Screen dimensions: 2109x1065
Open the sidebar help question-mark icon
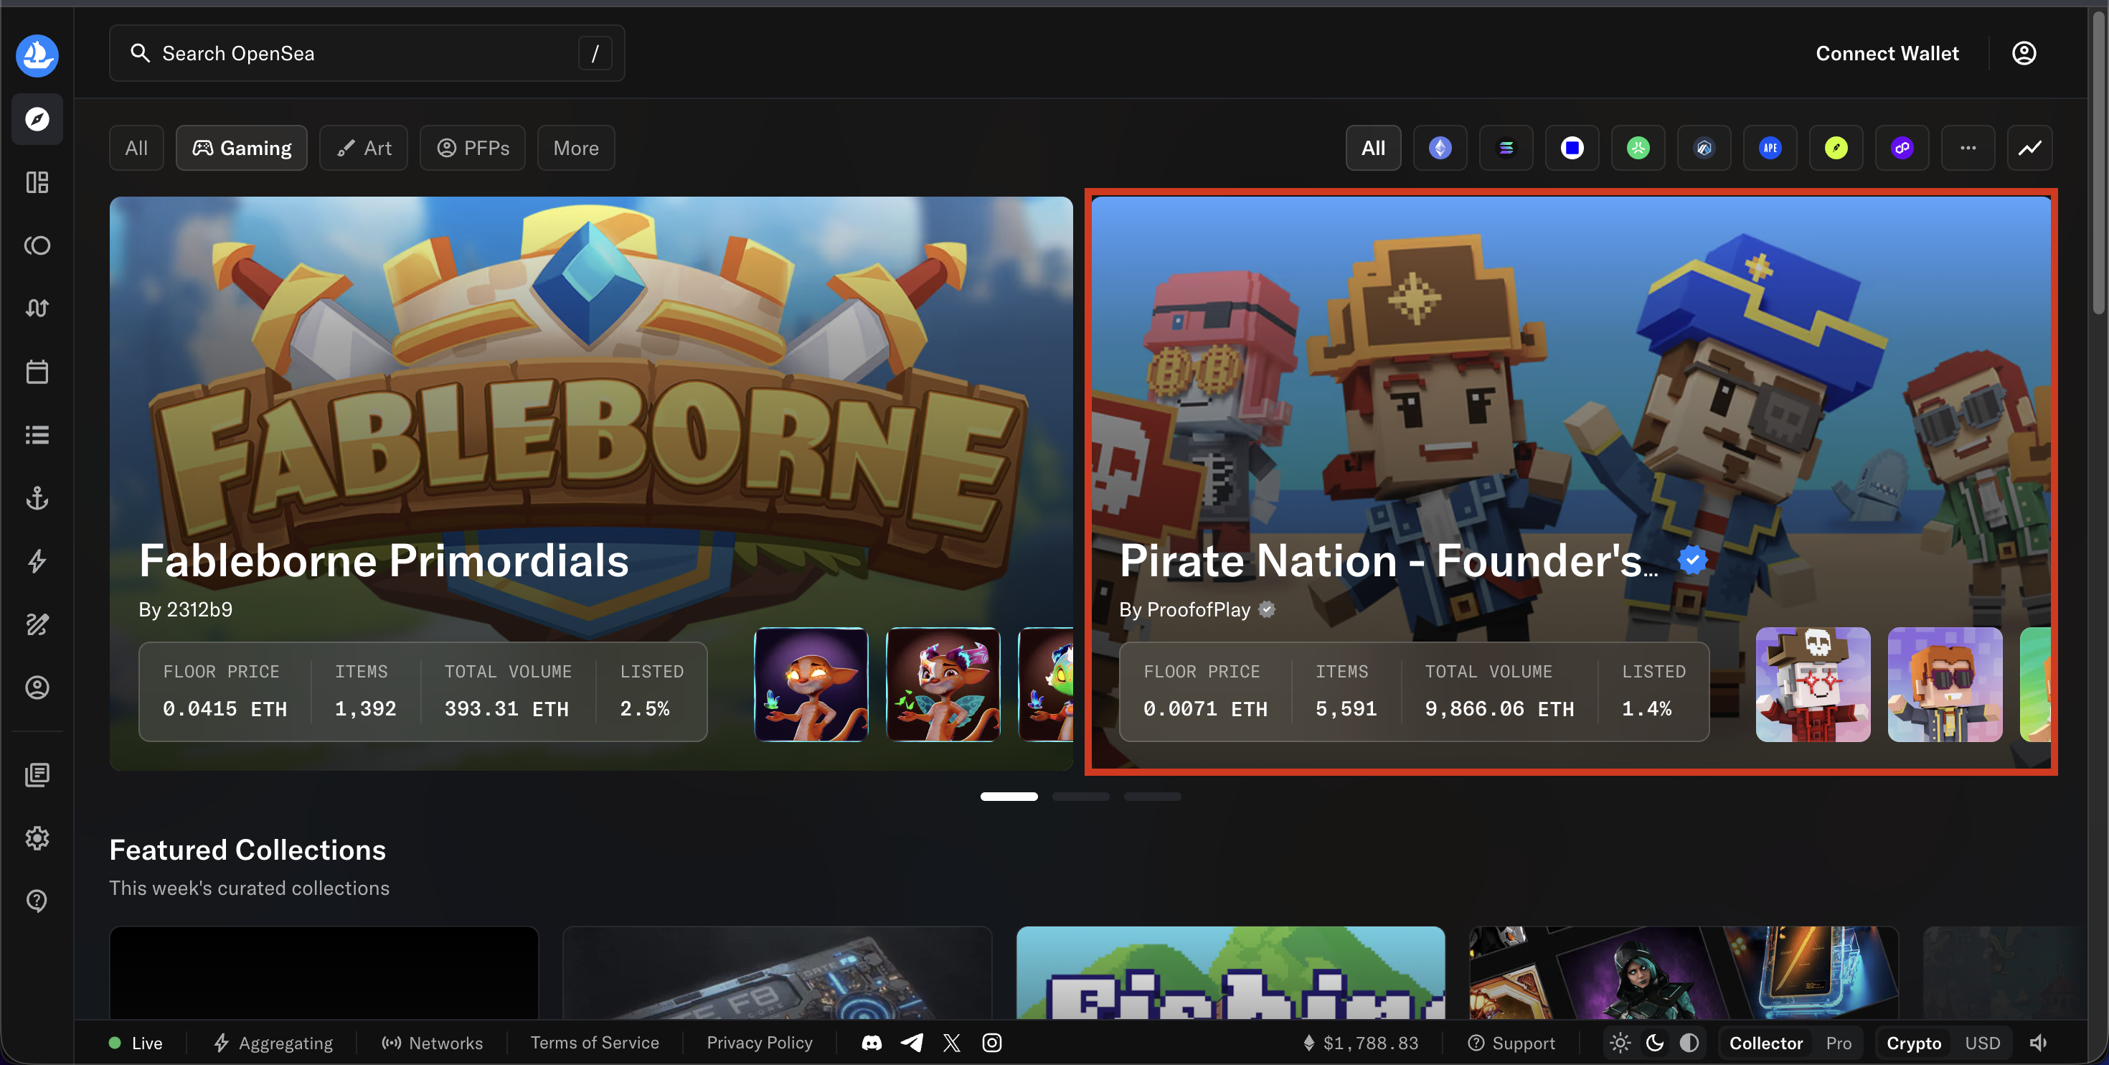tap(37, 901)
